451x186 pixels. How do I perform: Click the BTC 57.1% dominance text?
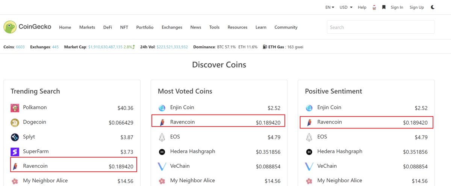coord(226,47)
